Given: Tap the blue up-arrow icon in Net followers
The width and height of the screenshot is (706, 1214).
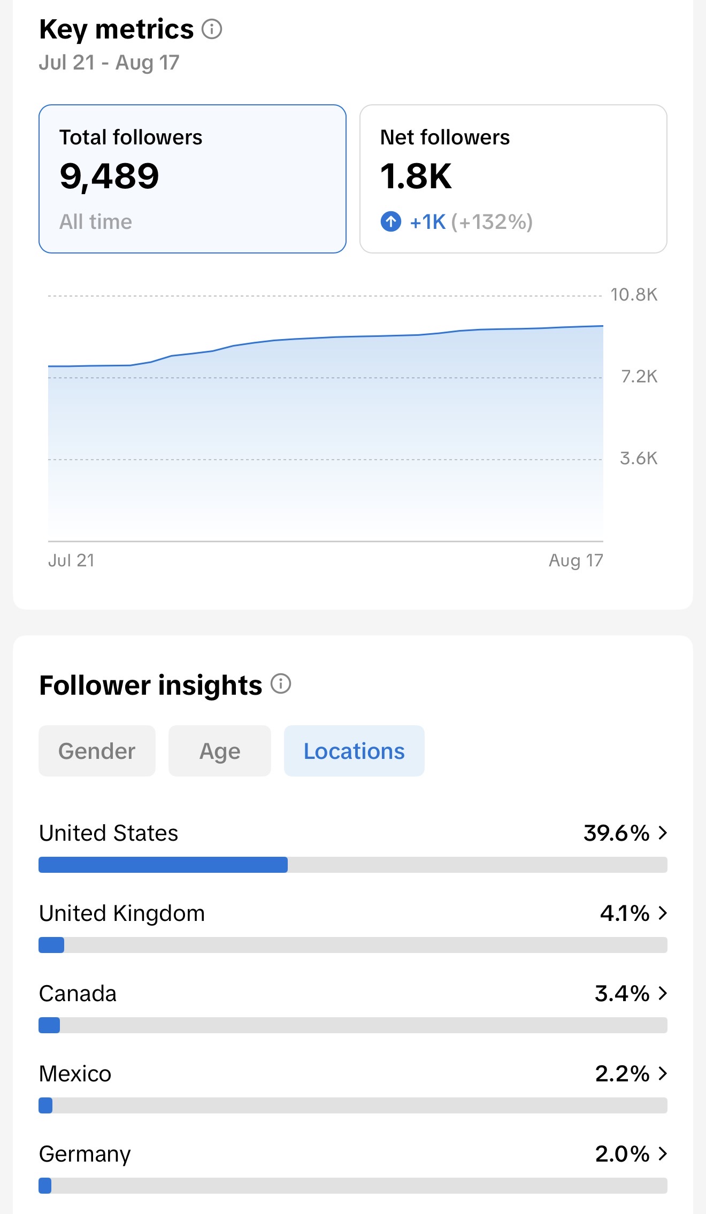Looking at the screenshot, I should click(x=391, y=221).
